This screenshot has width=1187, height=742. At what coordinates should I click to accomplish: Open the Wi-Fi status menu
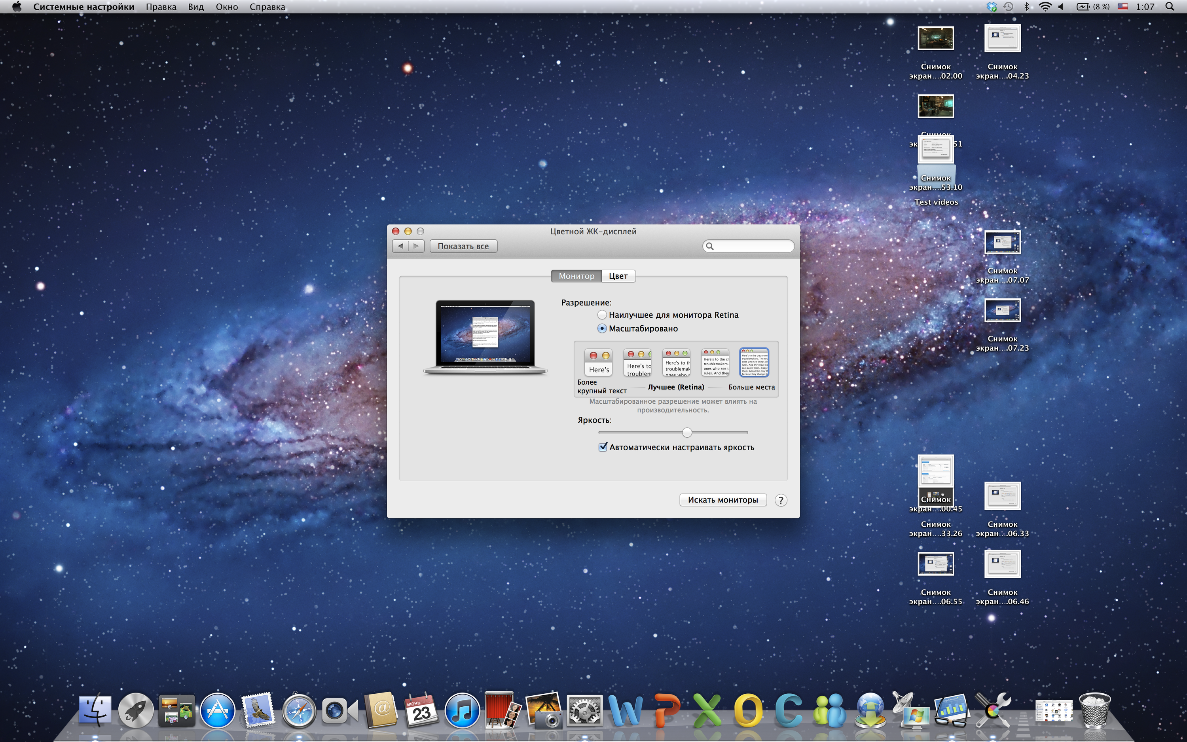click(x=1045, y=7)
